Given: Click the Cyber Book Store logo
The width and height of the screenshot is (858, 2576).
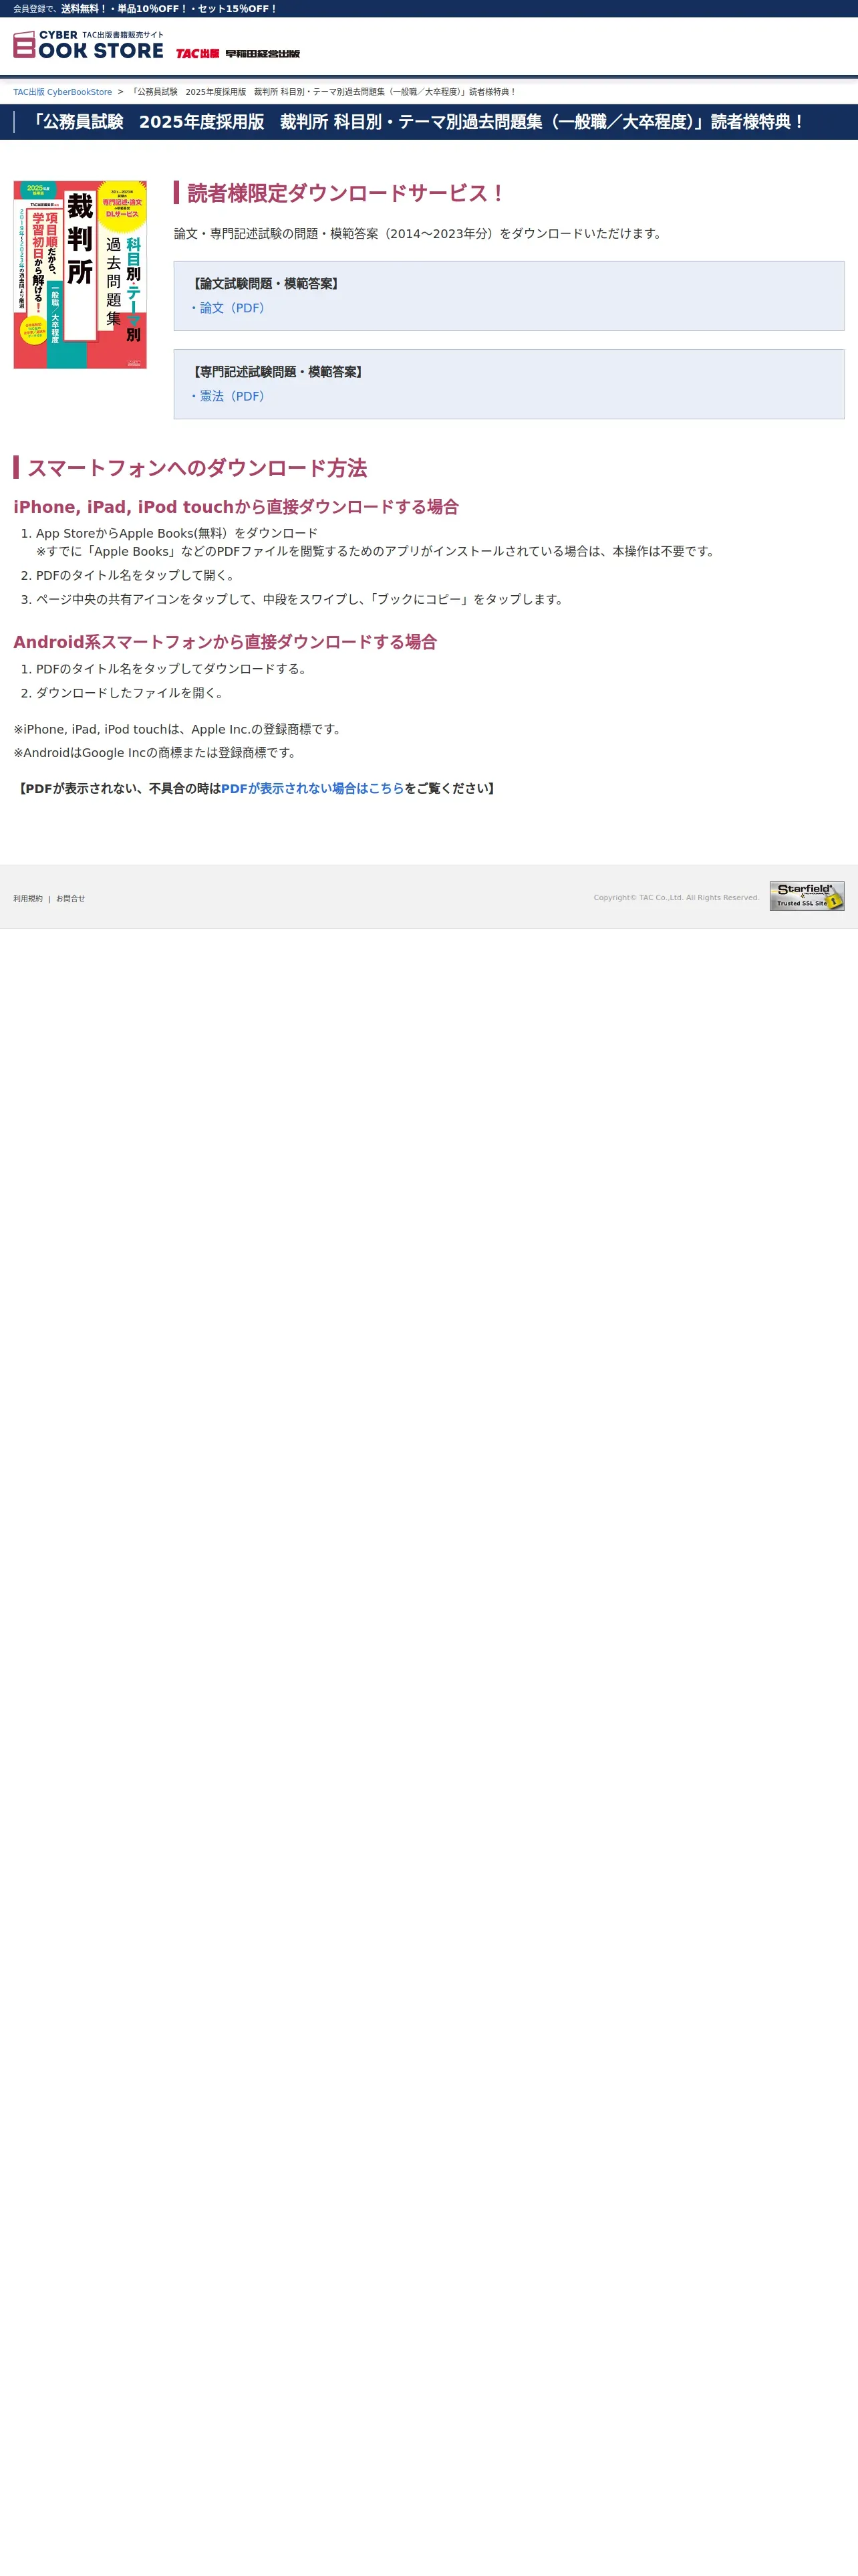Looking at the screenshot, I should [x=88, y=45].
